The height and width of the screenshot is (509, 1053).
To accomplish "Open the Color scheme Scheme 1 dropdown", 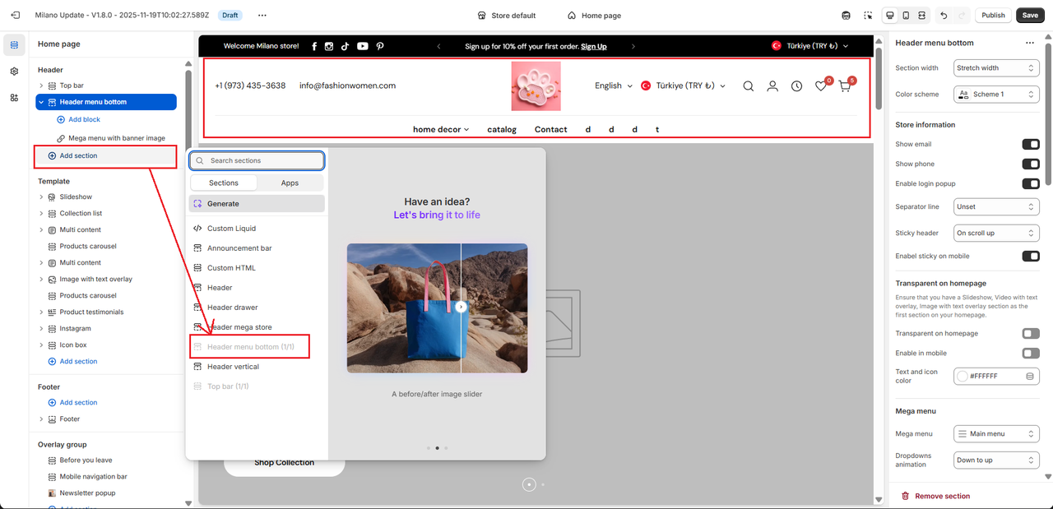I will pyautogui.click(x=996, y=95).
